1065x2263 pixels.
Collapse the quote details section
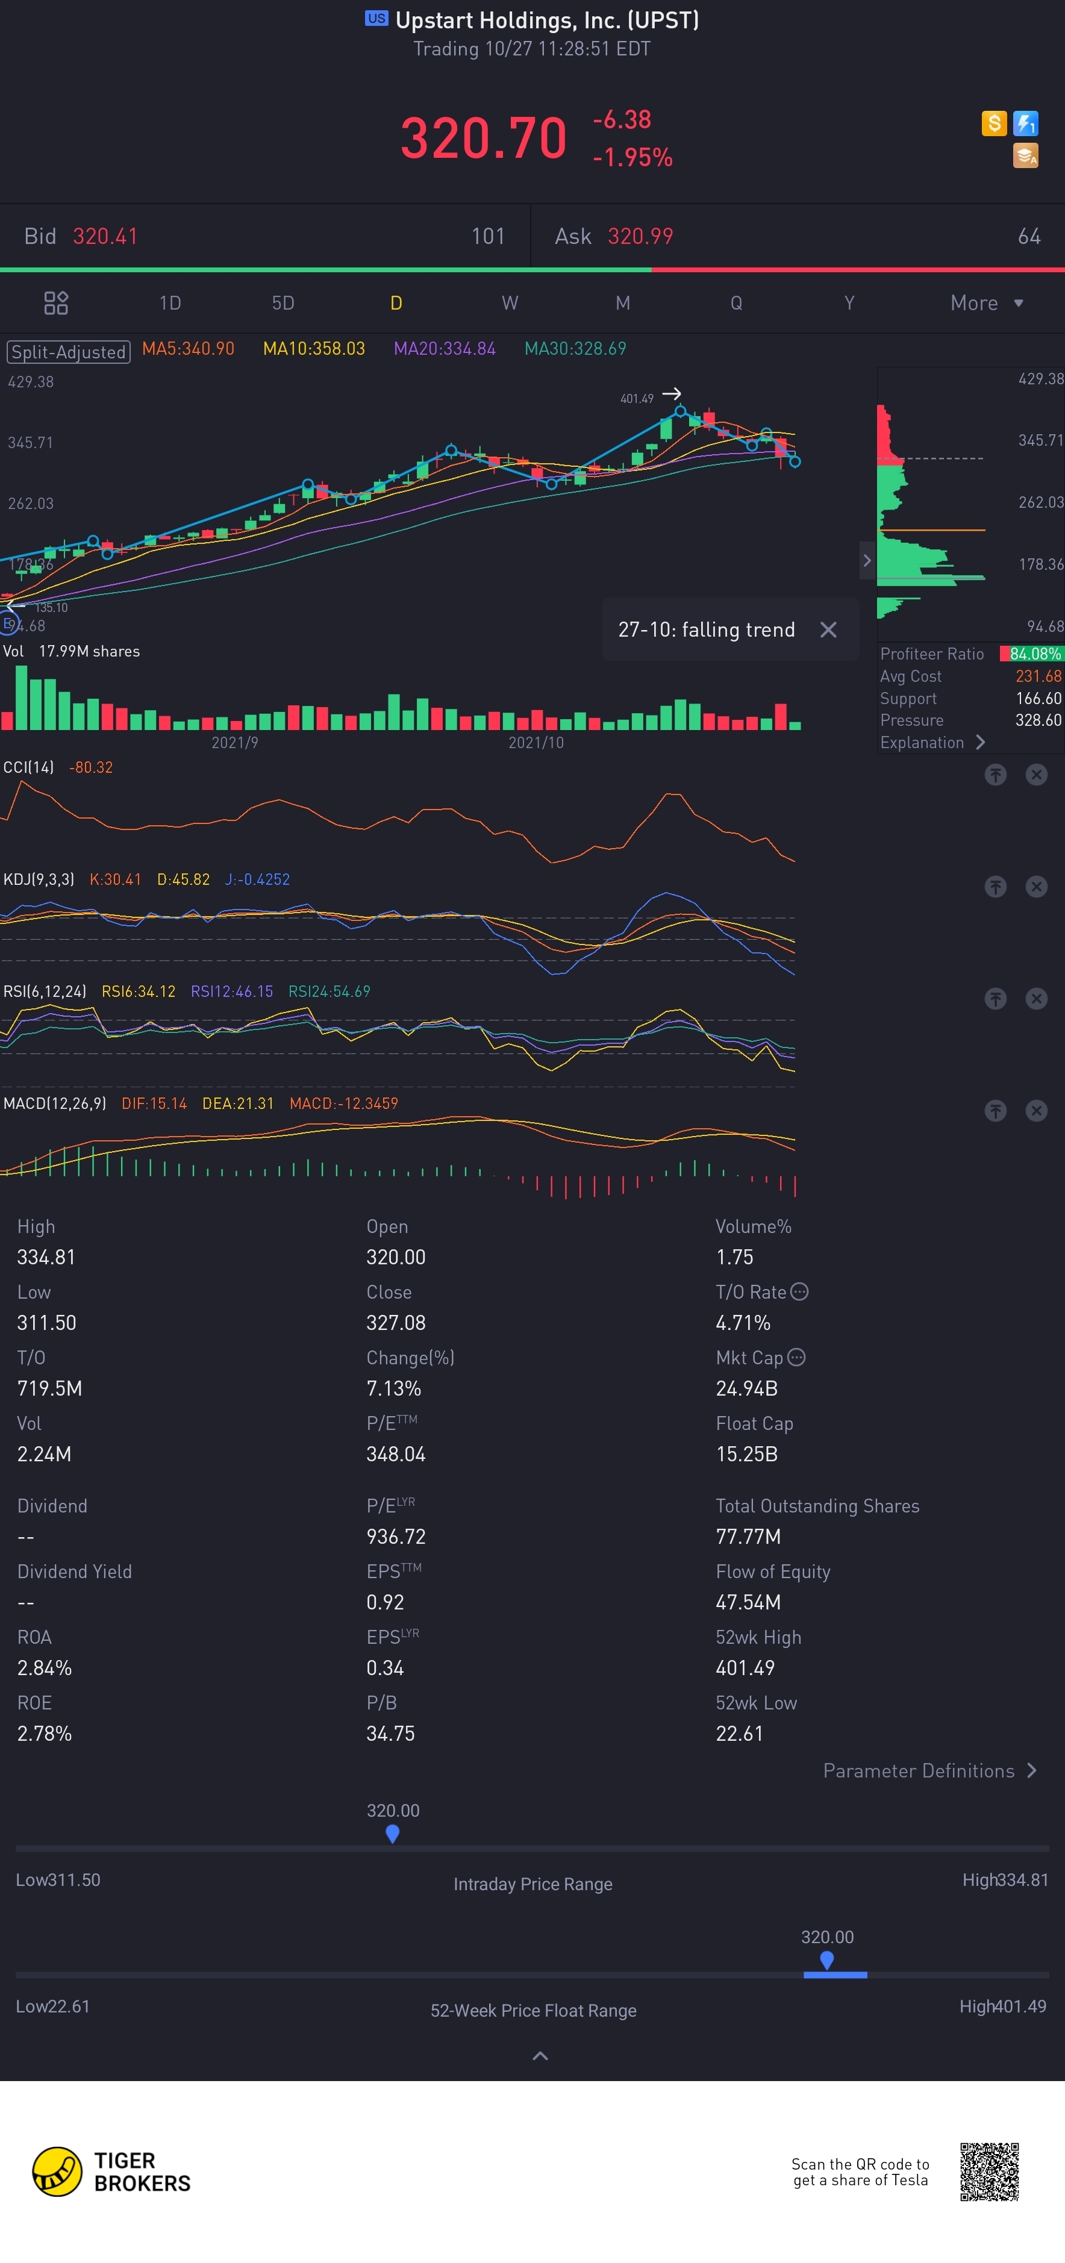click(x=540, y=2056)
